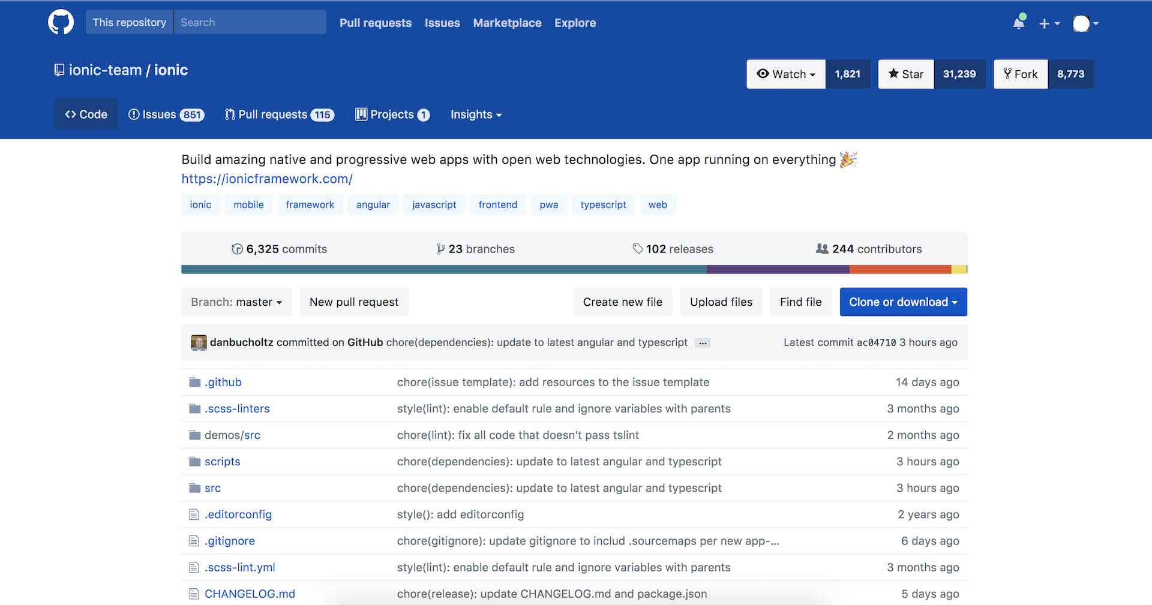Image resolution: width=1152 pixels, height=605 pixels.
Task: Click the repository book icon beside ionic-team
Action: tap(59, 70)
